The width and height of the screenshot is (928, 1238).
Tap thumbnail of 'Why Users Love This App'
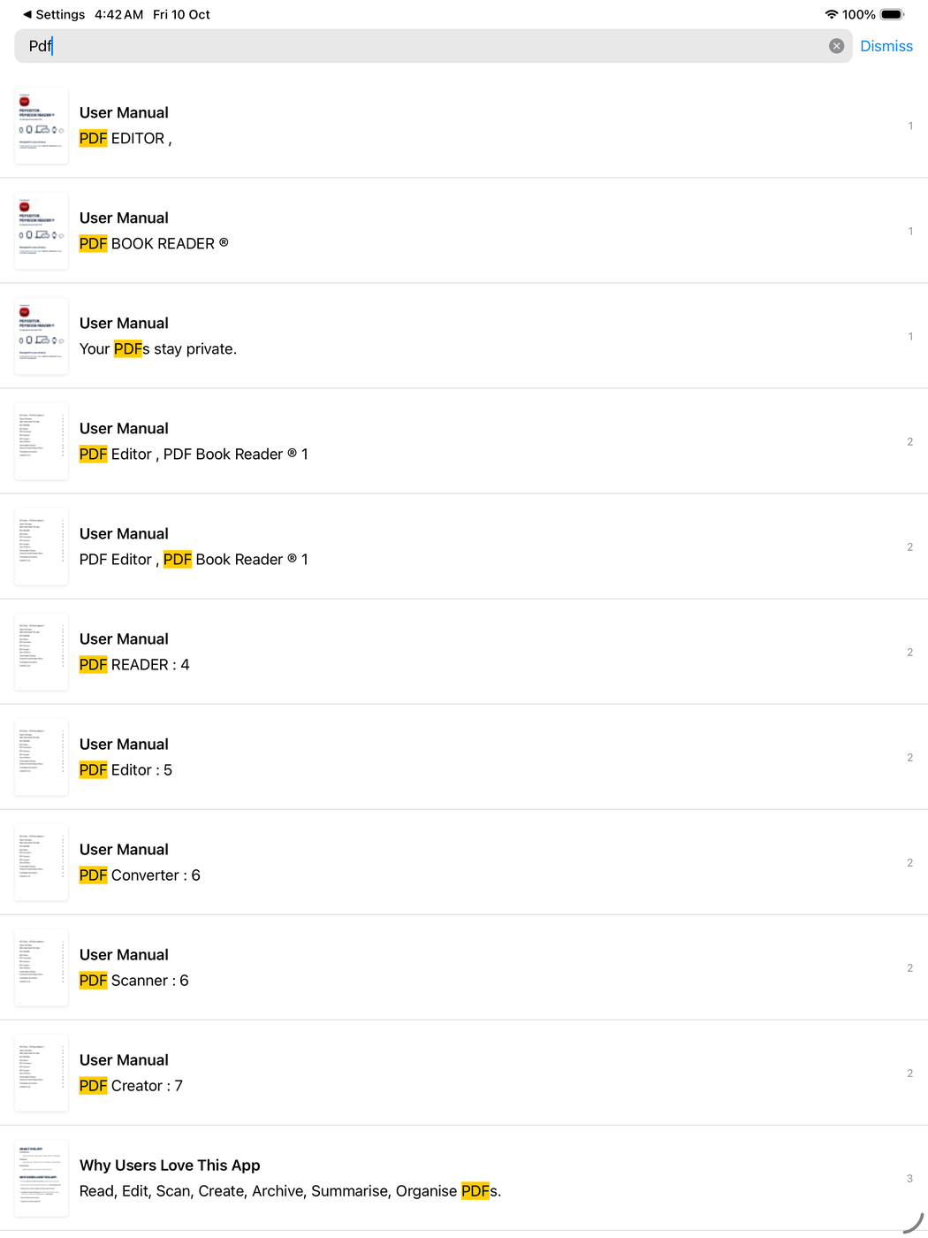coord(42,1178)
